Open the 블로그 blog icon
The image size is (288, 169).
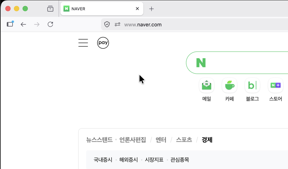coord(252,85)
